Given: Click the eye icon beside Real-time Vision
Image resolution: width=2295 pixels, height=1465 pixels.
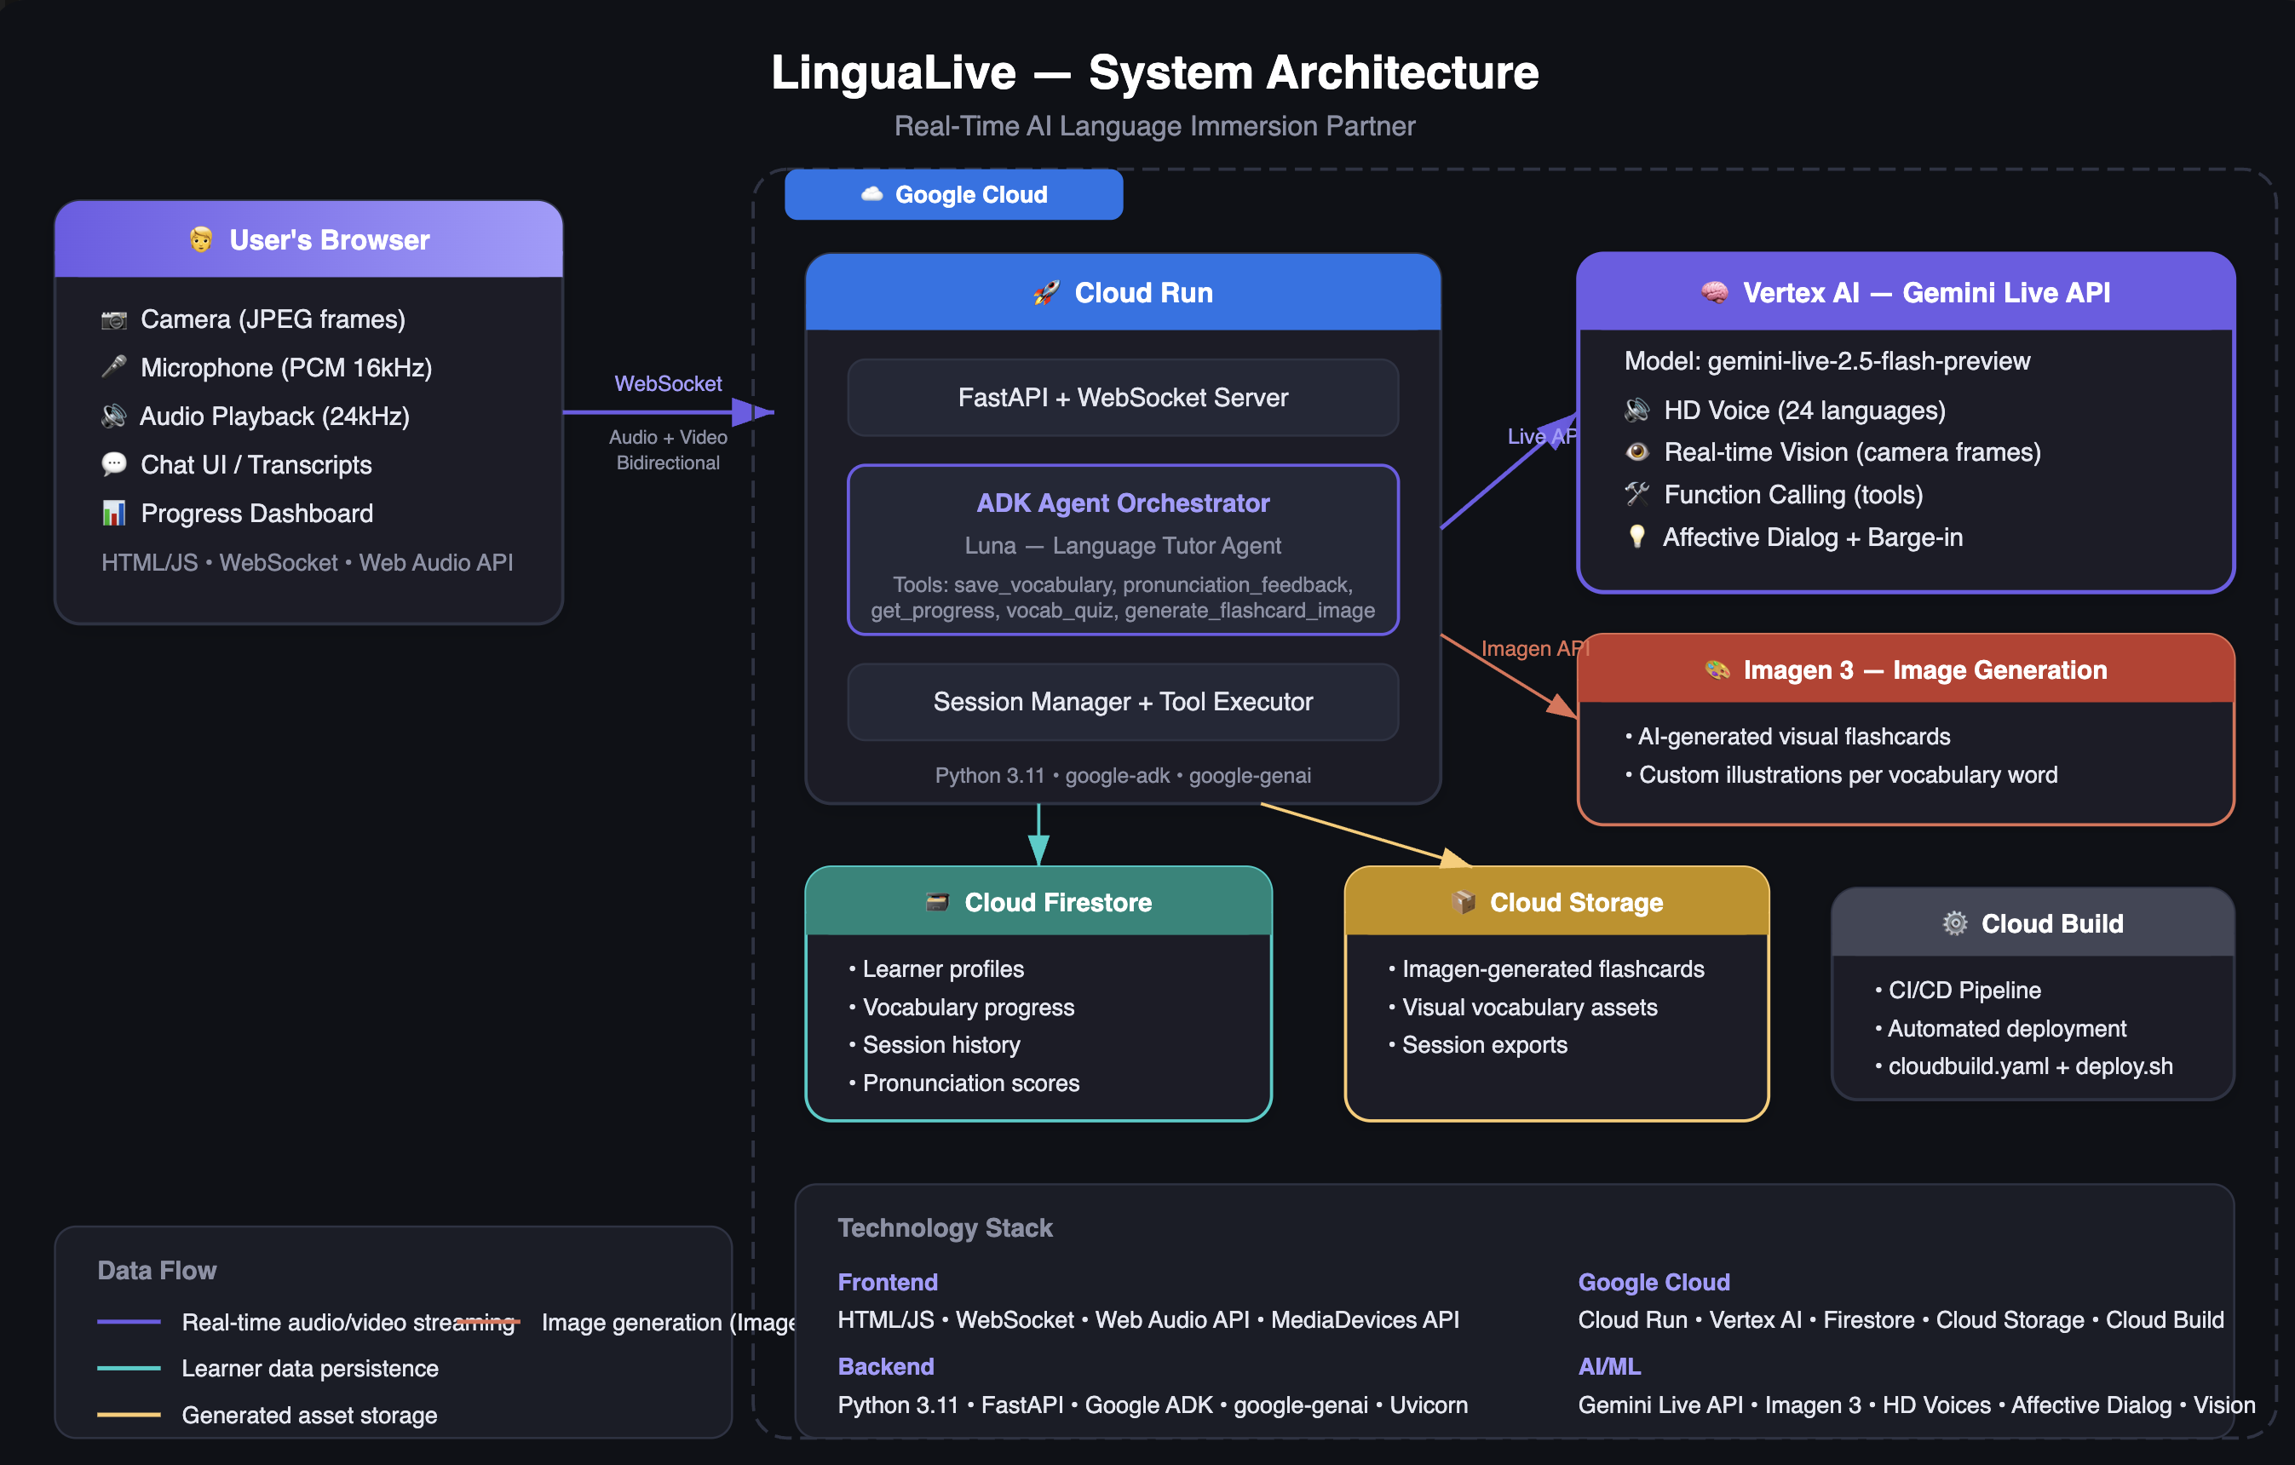Looking at the screenshot, I should pos(1636,451).
